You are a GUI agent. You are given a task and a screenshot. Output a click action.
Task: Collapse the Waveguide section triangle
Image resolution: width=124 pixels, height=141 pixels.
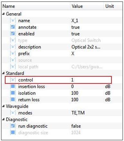pos(4,106)
